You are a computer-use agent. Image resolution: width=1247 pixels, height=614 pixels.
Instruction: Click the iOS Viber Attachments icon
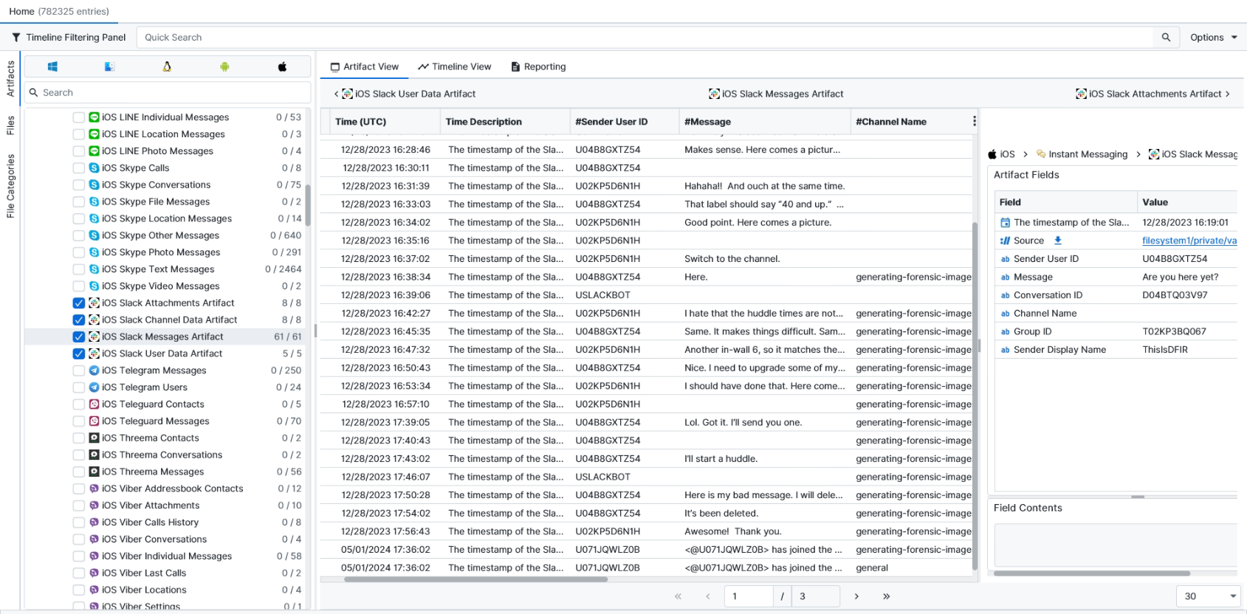(x=94, y=506)
